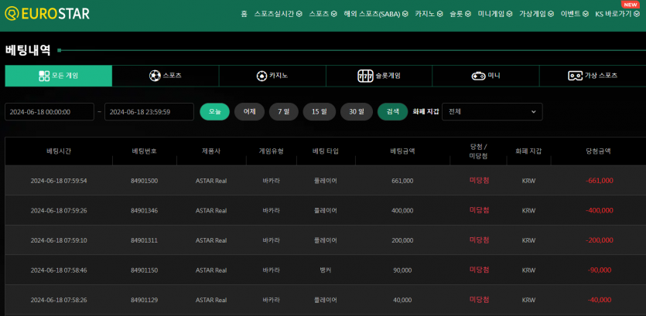Screen dimensions: 646x316
Task: Expand the 슬롯 top menu
Action: [460, 14]
